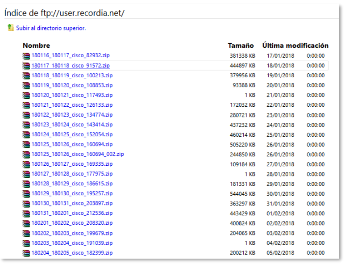Click size value 93388 KB

click(244, 85)
